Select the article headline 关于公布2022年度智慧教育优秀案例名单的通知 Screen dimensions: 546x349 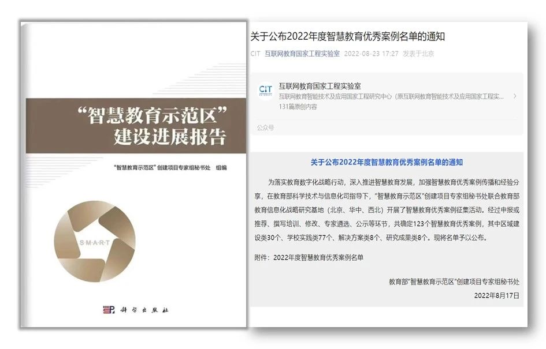(x=347, y=37)
